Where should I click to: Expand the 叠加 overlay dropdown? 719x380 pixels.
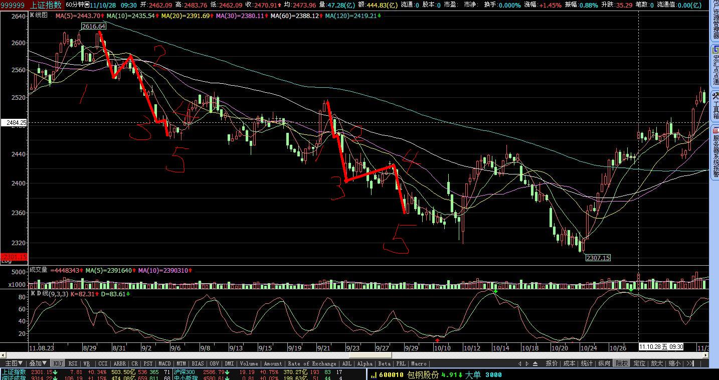(38, 363)
